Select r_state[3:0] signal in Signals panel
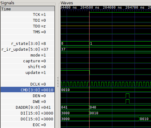 tap(28, 44)
